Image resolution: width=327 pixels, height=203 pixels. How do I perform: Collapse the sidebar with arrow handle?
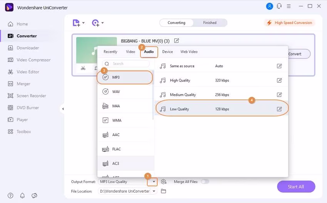[x=63, y=109]
